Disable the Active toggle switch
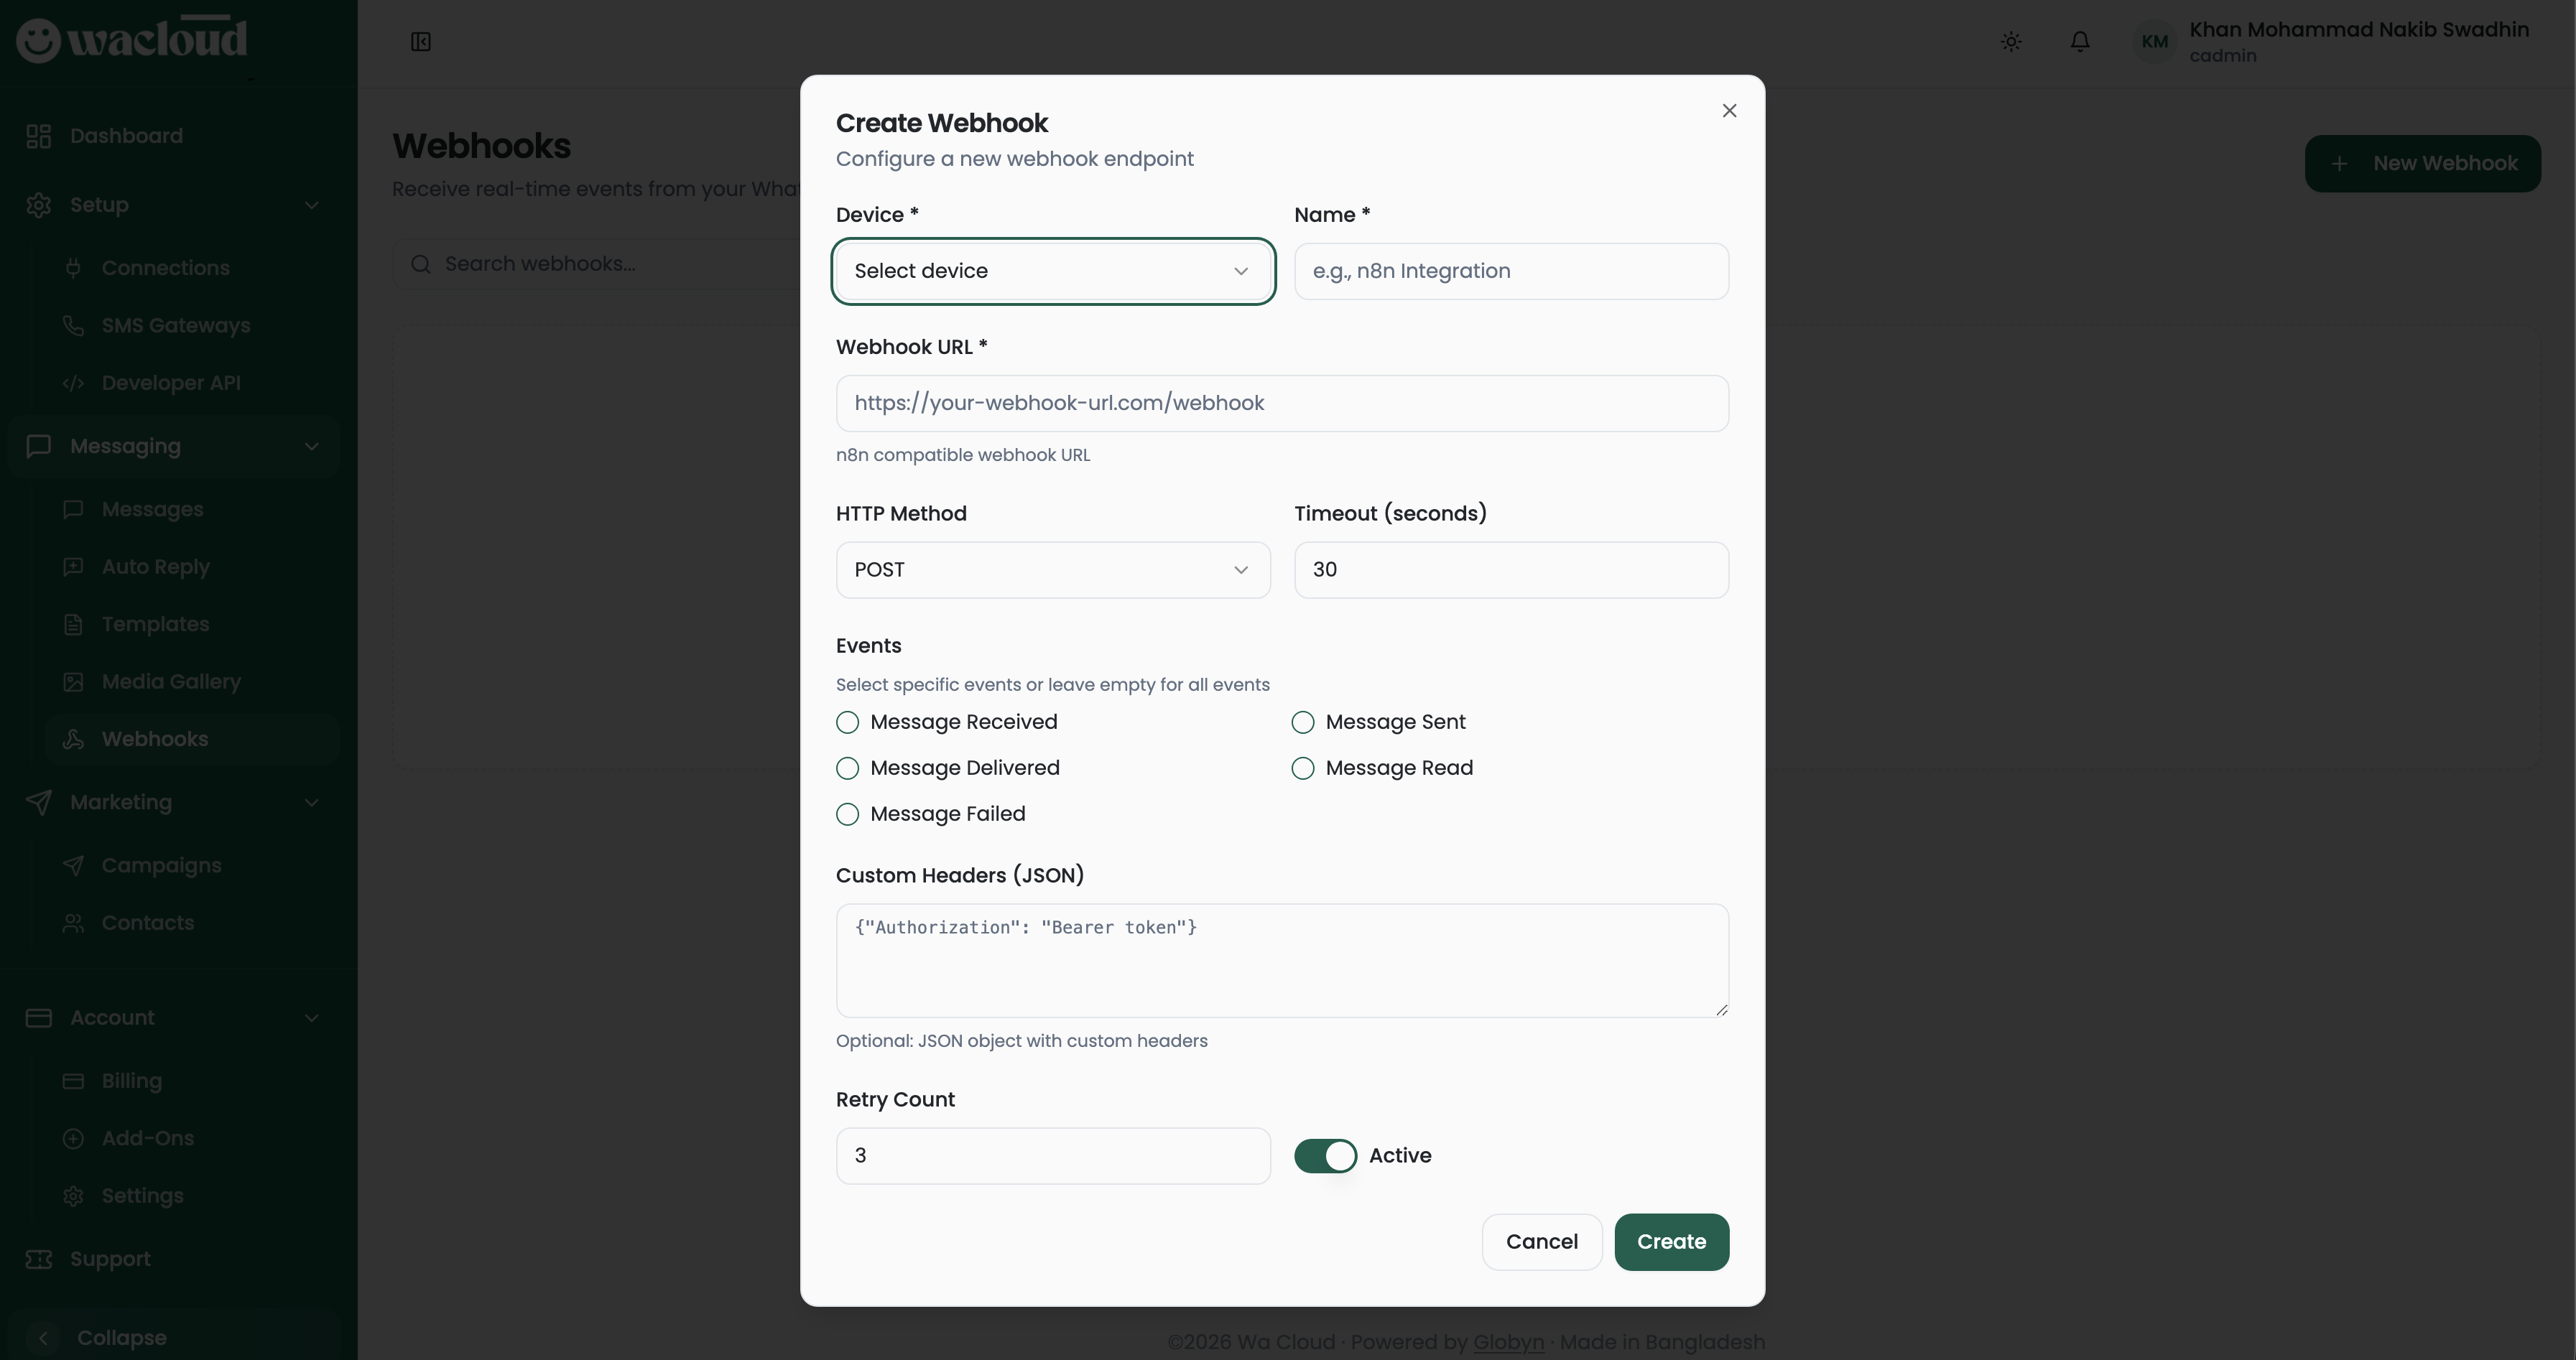The height and width of the screenshot is (1360, 2576). point(1325,1156)
